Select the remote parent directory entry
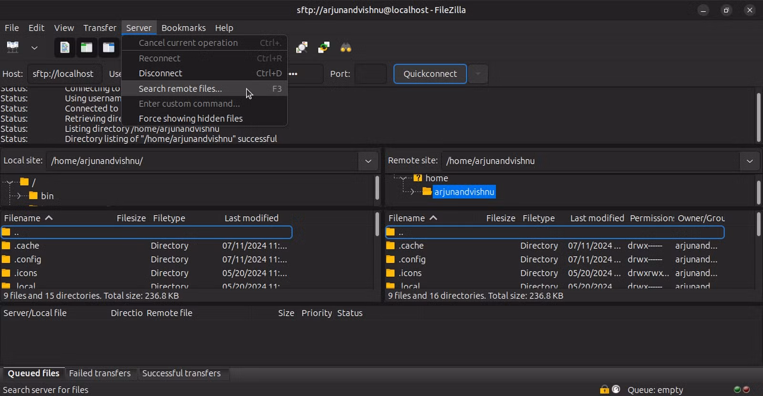763x396 pixels. (x=555, y=232)
